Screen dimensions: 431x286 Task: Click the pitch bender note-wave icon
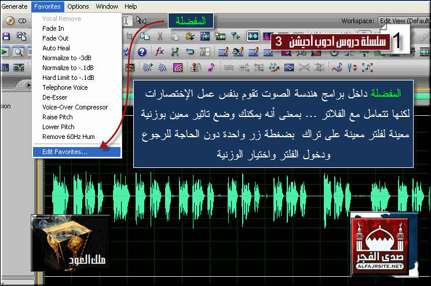[x=337, y=67]
